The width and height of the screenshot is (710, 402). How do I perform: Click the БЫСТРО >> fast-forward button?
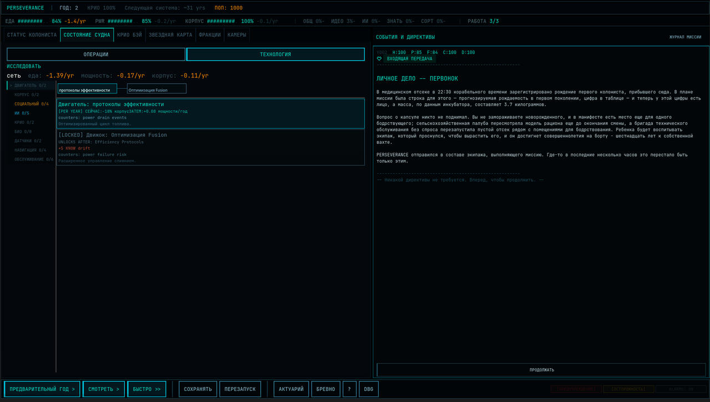pyautogui.click(x=146, y=389)
